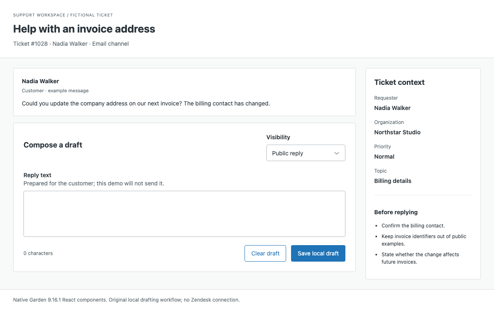Click the Requester value "Nadia Walker"

pyautogui.click(x=392, y=108)
